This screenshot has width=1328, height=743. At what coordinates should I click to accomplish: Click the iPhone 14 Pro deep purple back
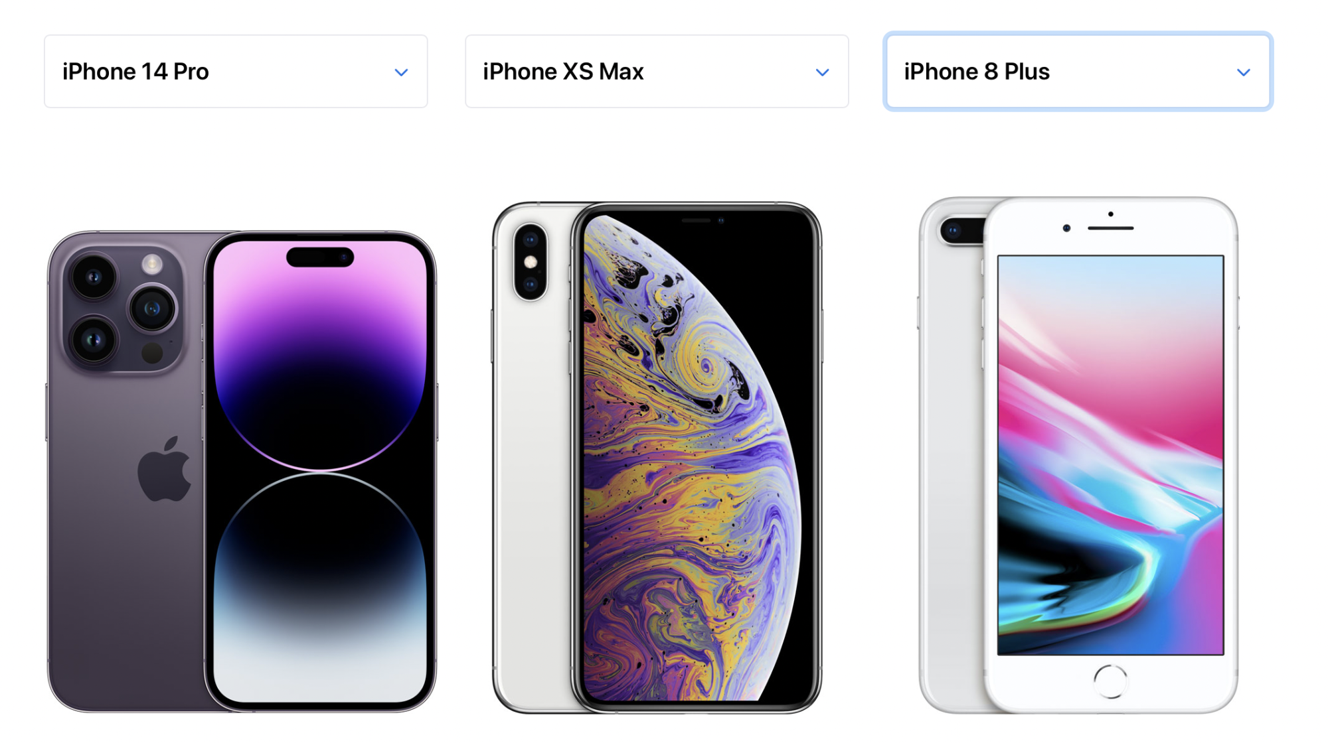(126, 544)
